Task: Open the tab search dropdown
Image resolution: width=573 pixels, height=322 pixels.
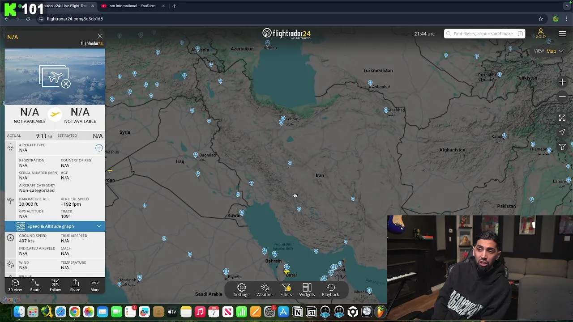Action: point(567,6)
